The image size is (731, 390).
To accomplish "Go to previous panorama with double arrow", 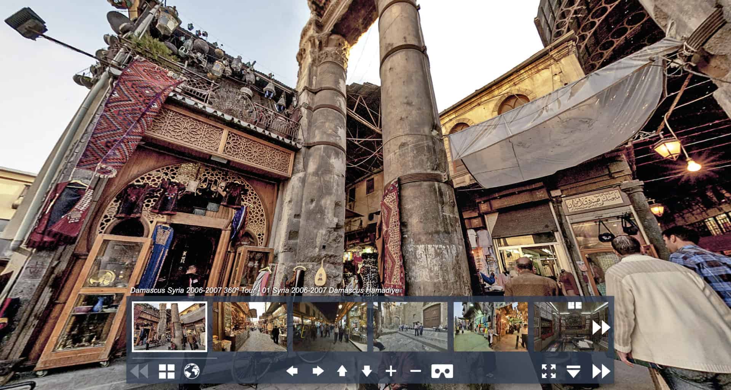I will (x=139, y=371).
